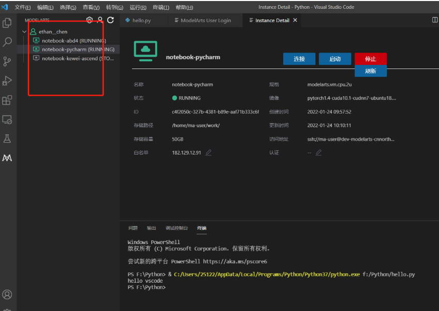Open the 帮助(H) menu
Screen dimensions: 439x311
tap(184, 7)
